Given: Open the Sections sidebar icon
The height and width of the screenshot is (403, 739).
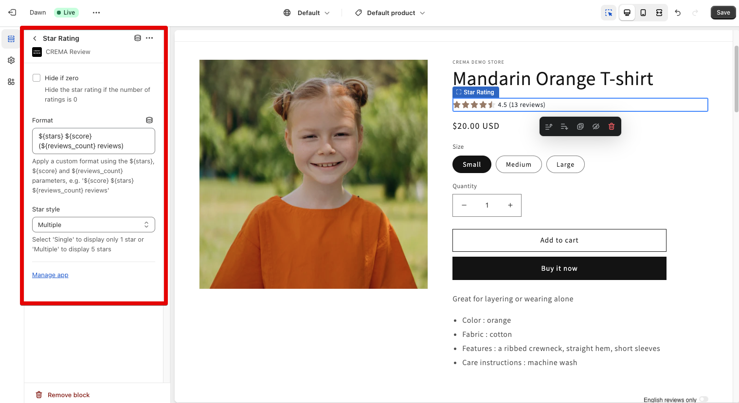Looking at the screenshot, I should (11, 39).
